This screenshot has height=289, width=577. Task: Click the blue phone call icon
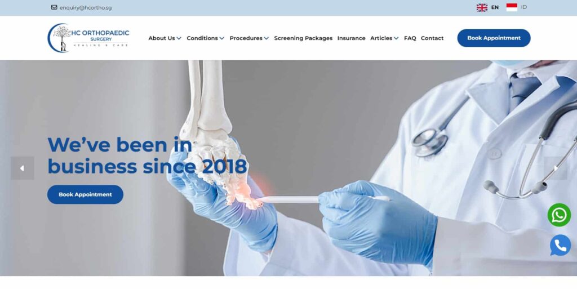pos(560,245)
